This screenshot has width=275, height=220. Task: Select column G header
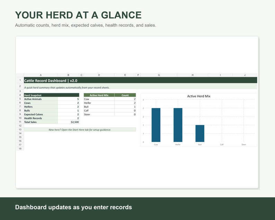pos(159,75)
